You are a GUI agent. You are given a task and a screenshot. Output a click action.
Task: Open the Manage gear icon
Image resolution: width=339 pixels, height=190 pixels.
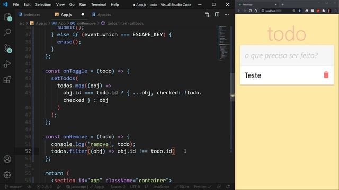[7, 175]
